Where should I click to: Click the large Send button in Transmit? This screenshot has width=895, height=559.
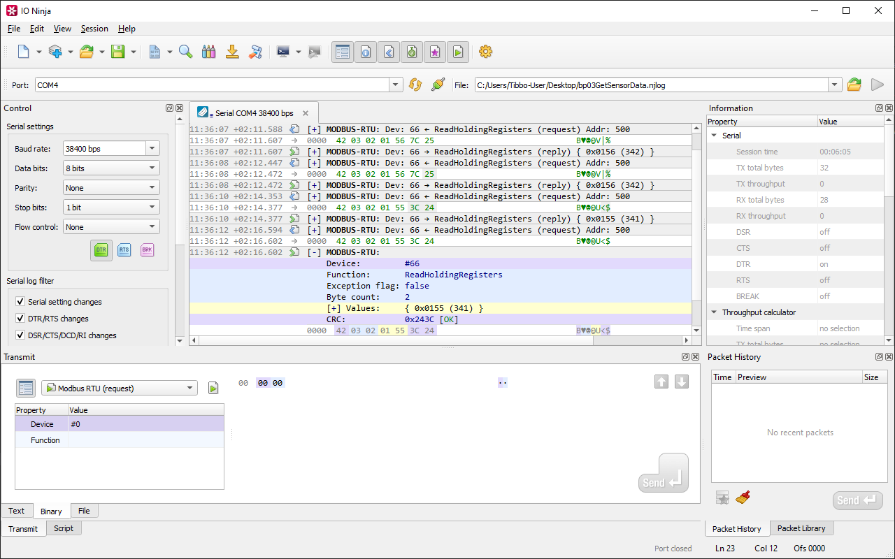(663, 473)
